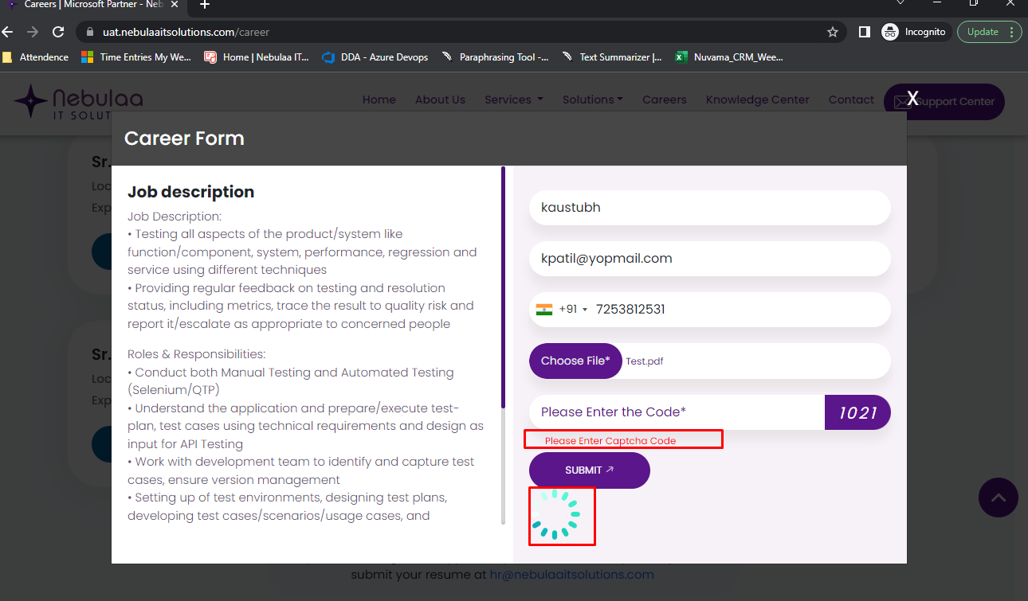The width and height of the screenshot is (1028, 601).
Task: Click the Please Enter the Code field
Action: point(677,412)
